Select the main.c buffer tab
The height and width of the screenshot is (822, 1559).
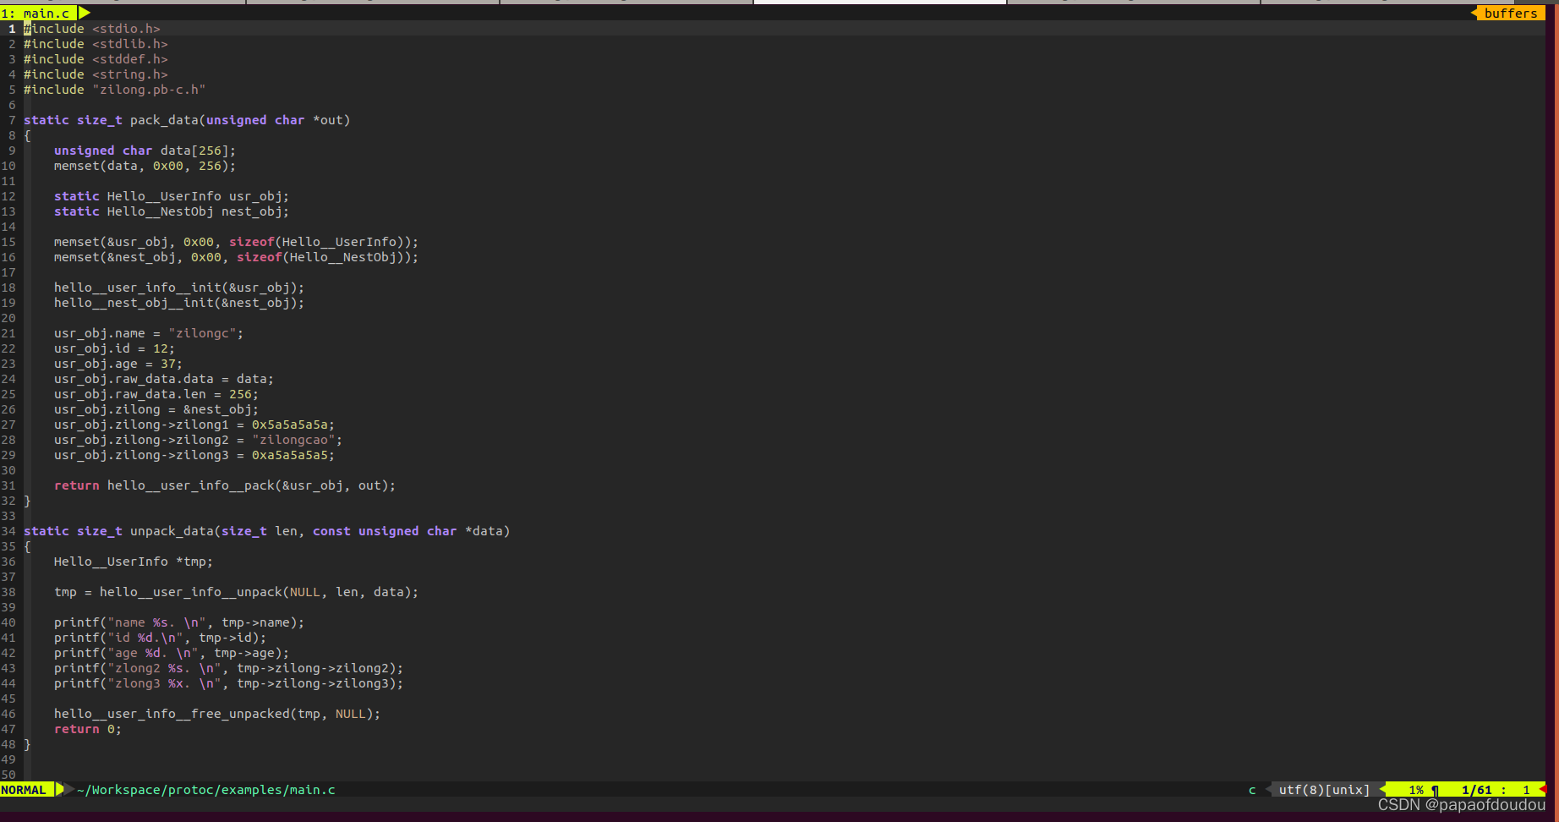coord(39,14)
